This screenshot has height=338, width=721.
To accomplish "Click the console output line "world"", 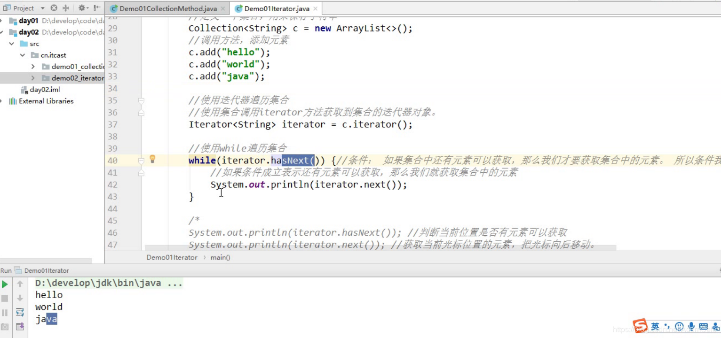I will [x=49, y=307].
